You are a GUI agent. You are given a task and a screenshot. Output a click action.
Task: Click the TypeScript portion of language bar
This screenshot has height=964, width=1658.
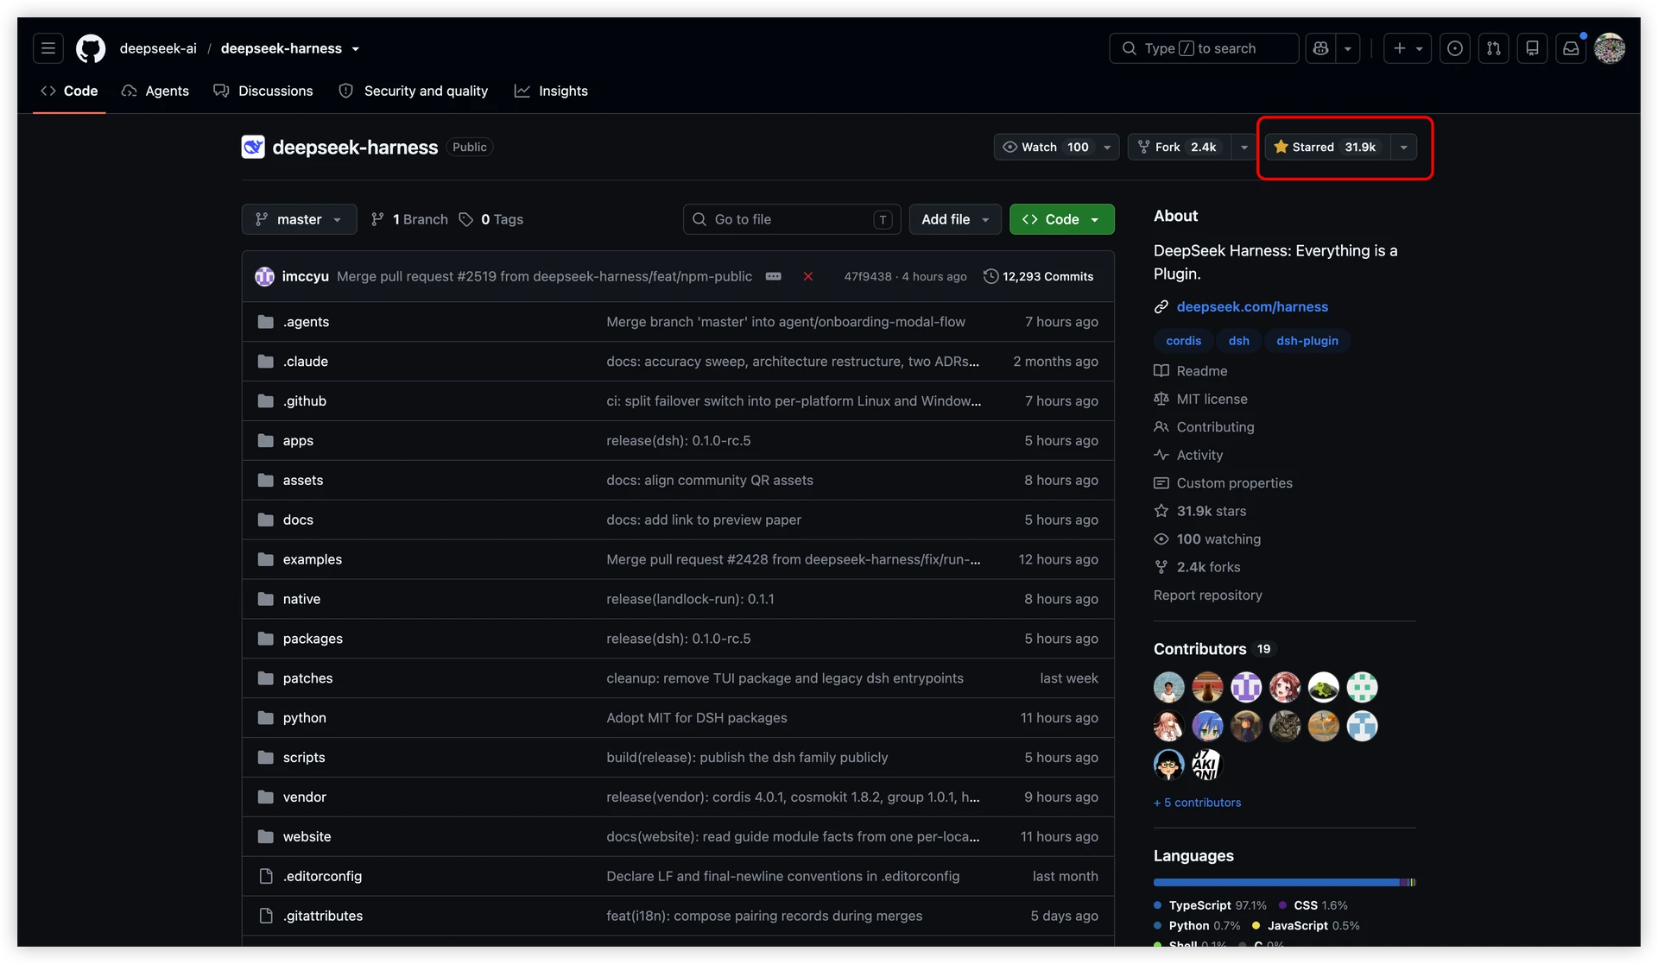(1276, 882)
